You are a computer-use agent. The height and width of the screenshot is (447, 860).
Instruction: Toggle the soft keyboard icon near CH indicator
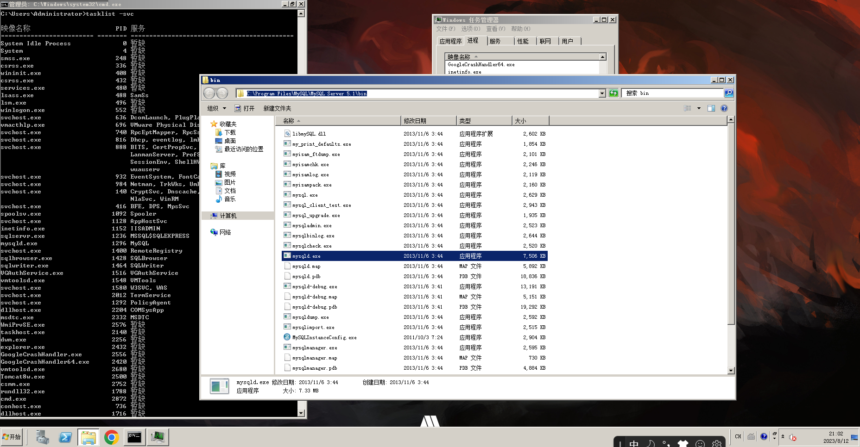click(x=751, y=437)
